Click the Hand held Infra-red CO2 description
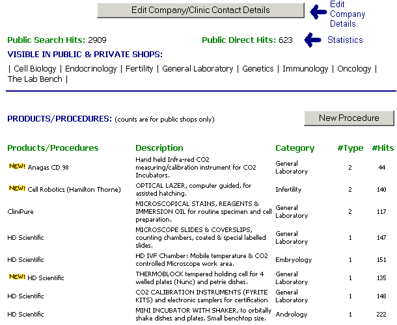The image size is (397, 325). click(196, 168)
